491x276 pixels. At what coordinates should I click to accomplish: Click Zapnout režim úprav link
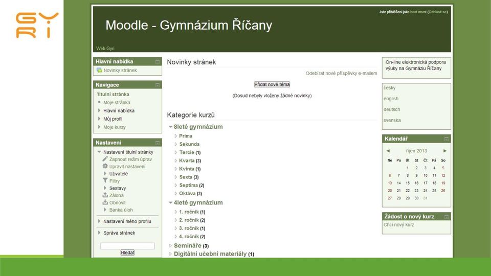coord(130,159)
